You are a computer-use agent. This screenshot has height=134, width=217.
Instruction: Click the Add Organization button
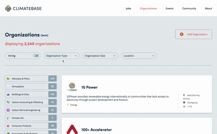[194, 34]
